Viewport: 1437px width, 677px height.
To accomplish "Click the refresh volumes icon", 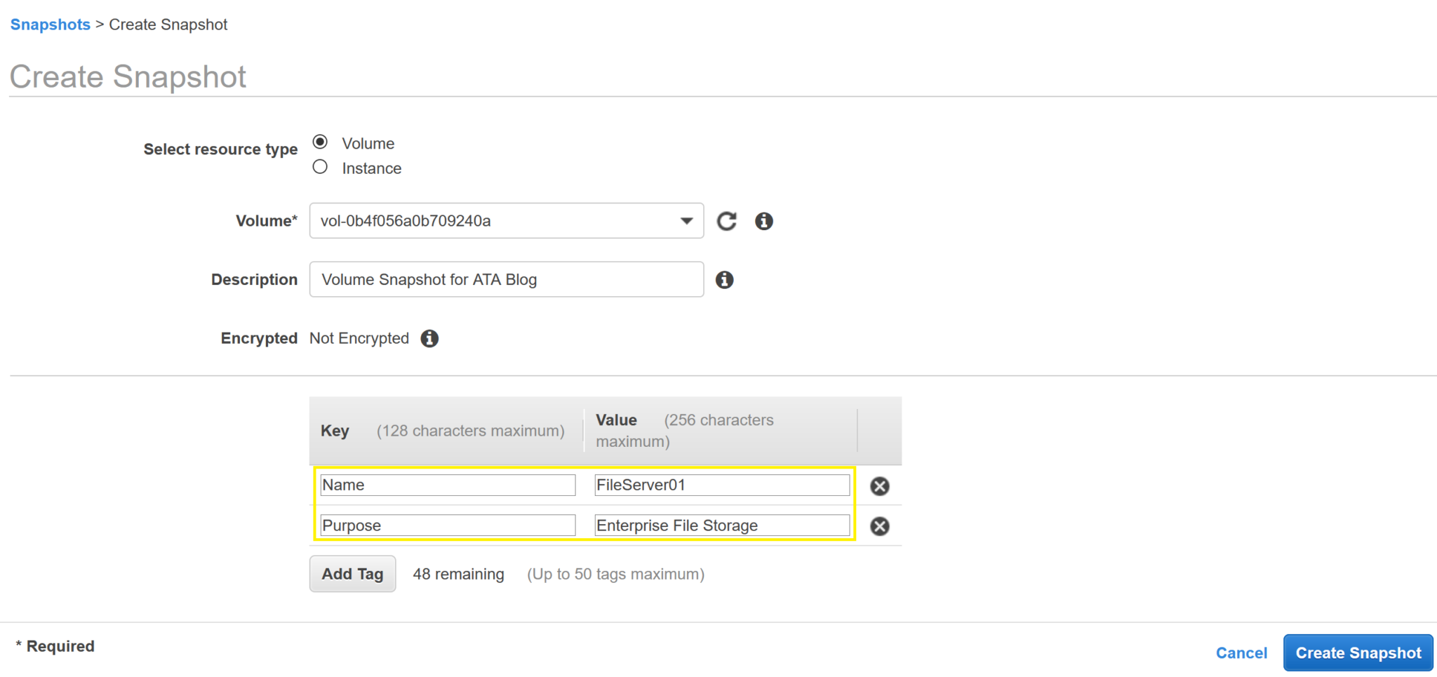I will click(727, 221).
